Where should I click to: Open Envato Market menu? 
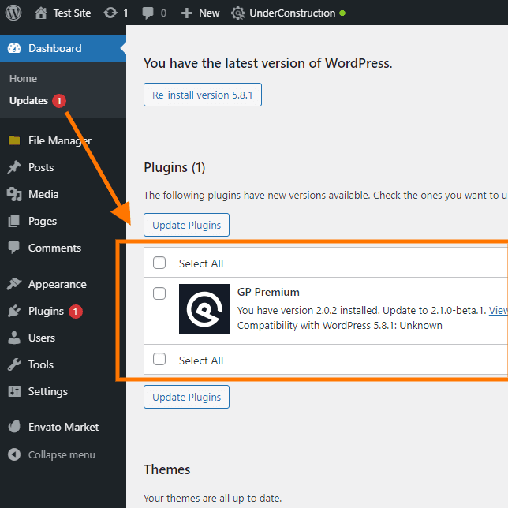click(63, 427)
